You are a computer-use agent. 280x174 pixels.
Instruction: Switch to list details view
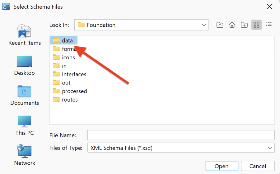[x=268, y=25]
